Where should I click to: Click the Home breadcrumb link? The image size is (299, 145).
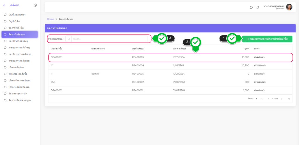[x=51, y=19]
